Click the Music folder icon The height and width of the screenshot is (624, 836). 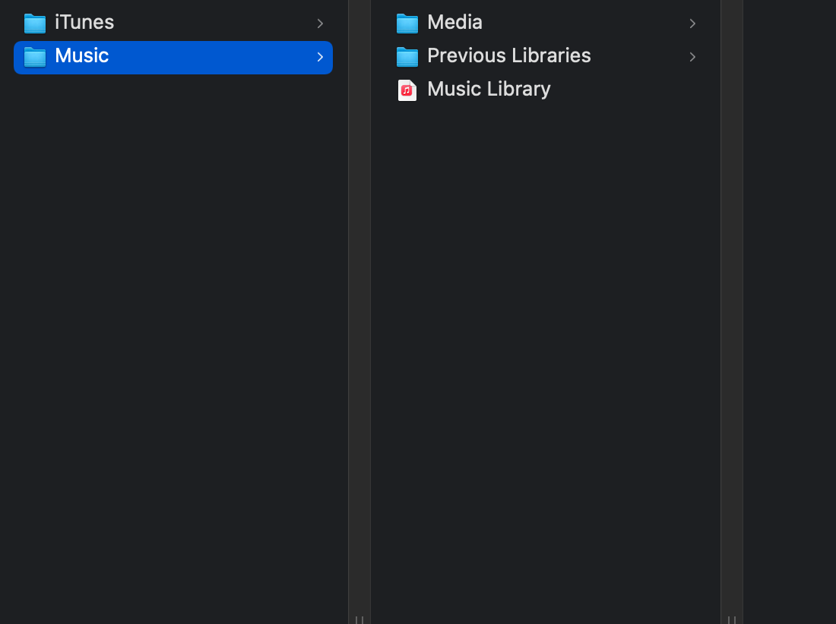point(35,57)
